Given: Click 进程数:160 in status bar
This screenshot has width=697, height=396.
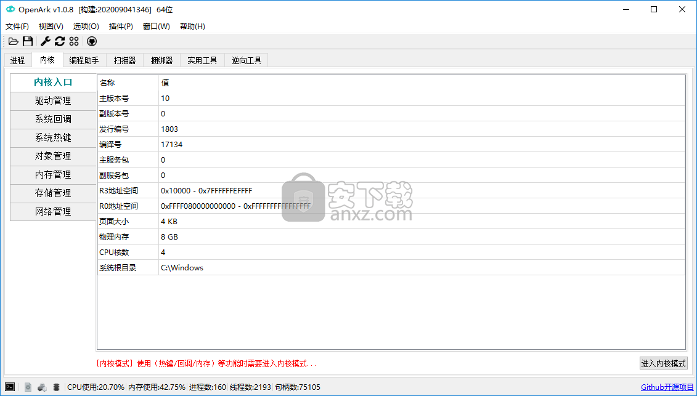Looking at the screenshot, I should click(x=208, y=387).
